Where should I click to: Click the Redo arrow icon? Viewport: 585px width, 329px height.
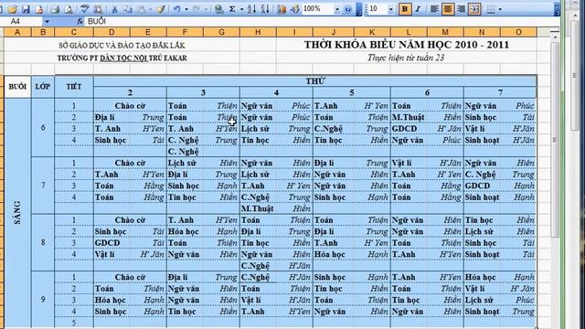click(197, 9)
